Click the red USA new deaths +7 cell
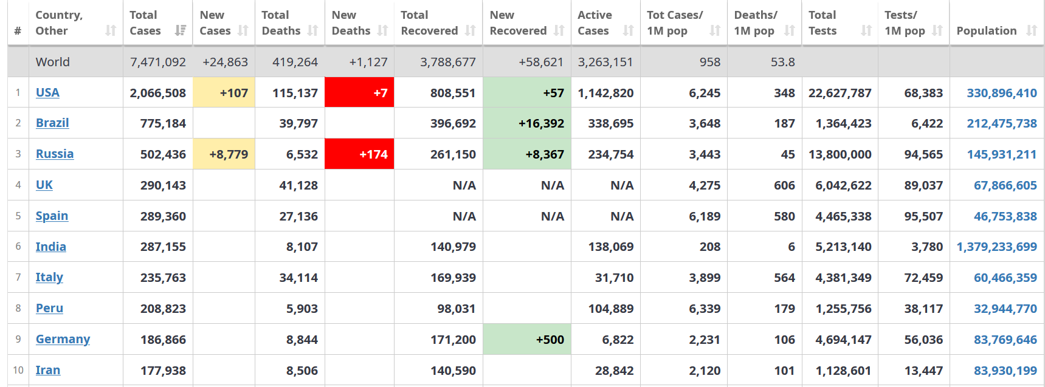Image resolution: width=1045 pixels, height=387 pixels. click(x=360, y=92)
